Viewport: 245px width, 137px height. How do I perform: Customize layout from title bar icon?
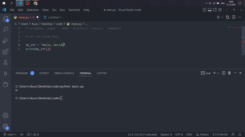click(220, 10)
